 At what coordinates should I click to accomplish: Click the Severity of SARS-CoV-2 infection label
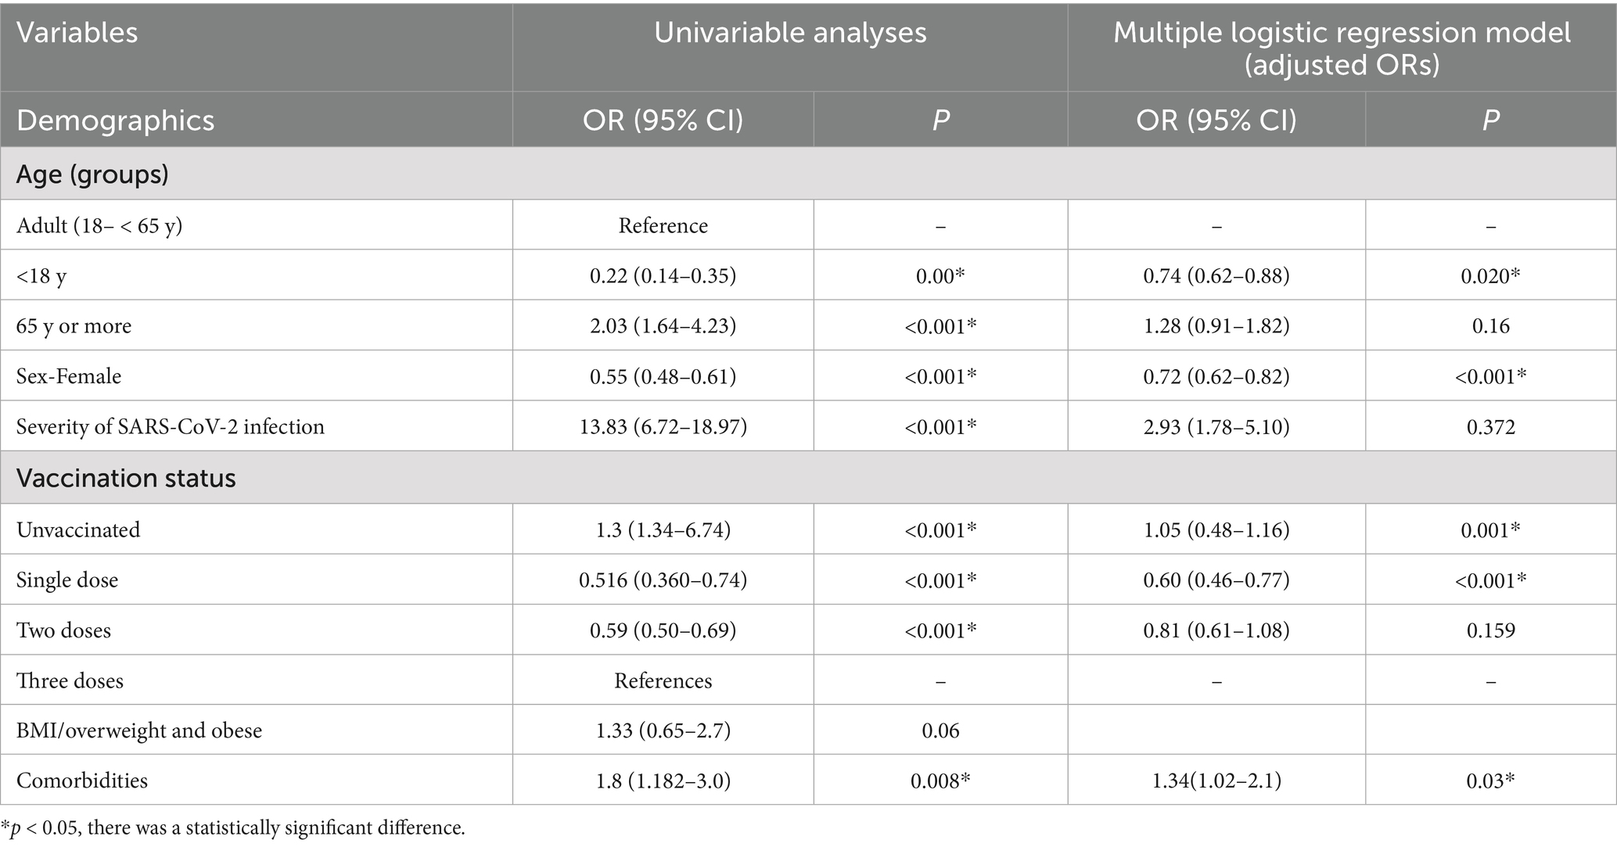click(x=170, y=426)
